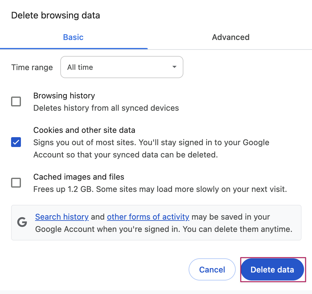The image size is (312, 294).
Task: Switch to the Advanced tab
Action: [230, 37]
